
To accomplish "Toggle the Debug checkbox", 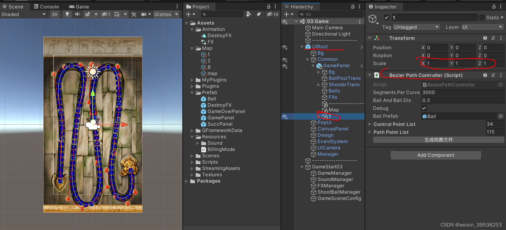I will click(424, 108).
